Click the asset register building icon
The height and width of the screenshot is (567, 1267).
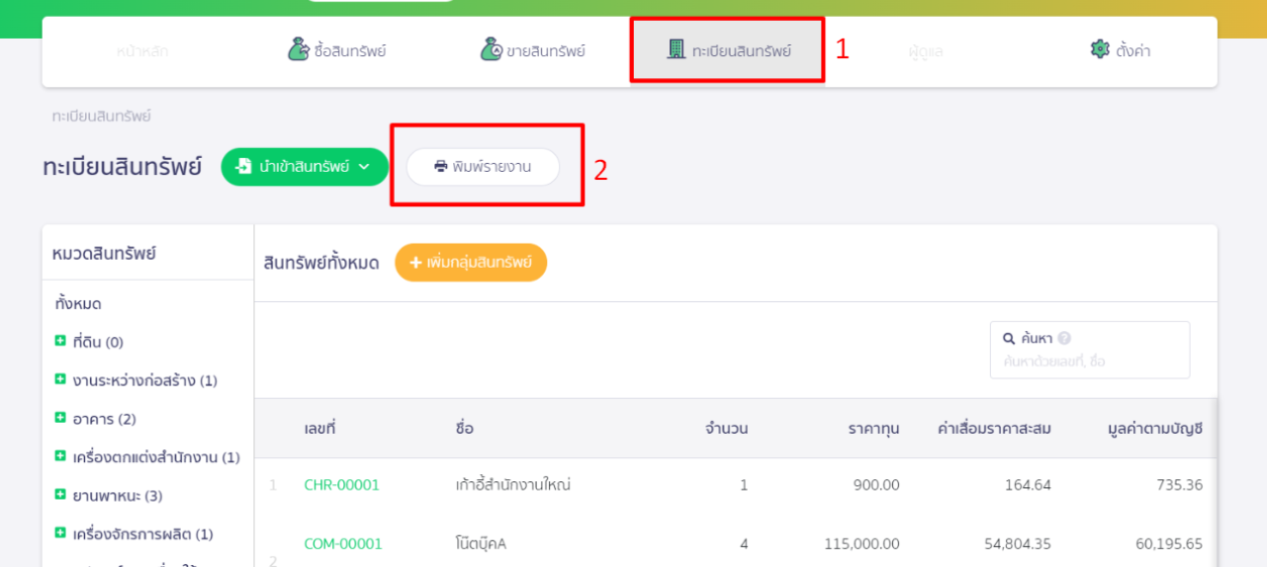[x=677, y=48]
